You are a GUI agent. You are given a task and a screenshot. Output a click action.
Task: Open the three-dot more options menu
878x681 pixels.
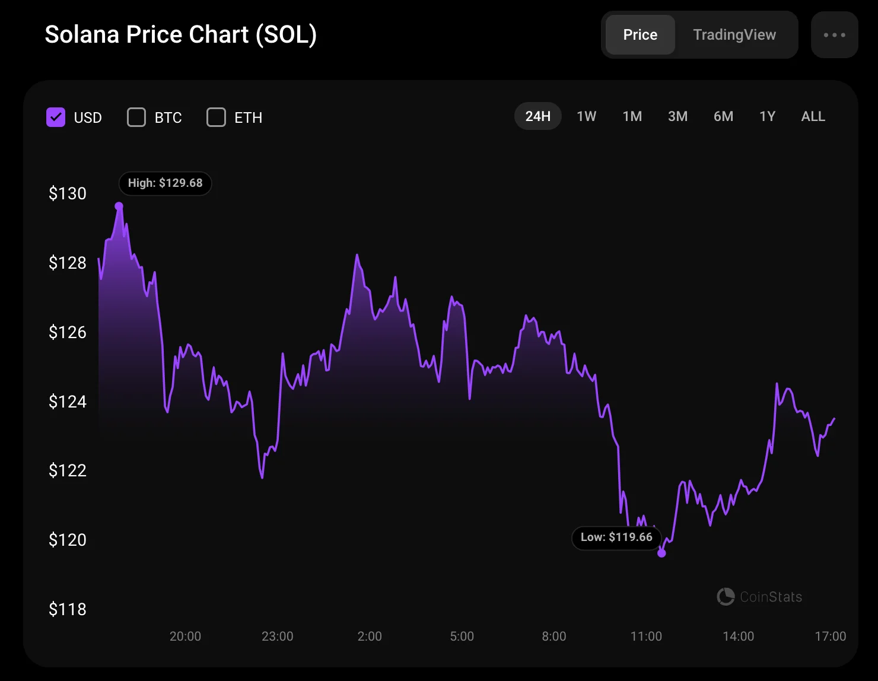click(834, 35)
